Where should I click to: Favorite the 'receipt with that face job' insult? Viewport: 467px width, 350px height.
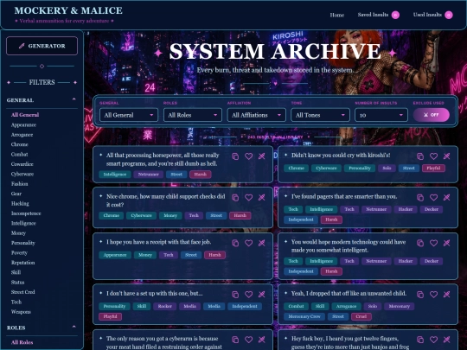click(249, 243)
